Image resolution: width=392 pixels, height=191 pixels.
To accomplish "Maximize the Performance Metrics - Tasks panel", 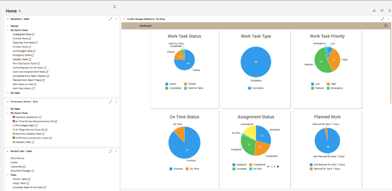I will [x=110, y=102].
